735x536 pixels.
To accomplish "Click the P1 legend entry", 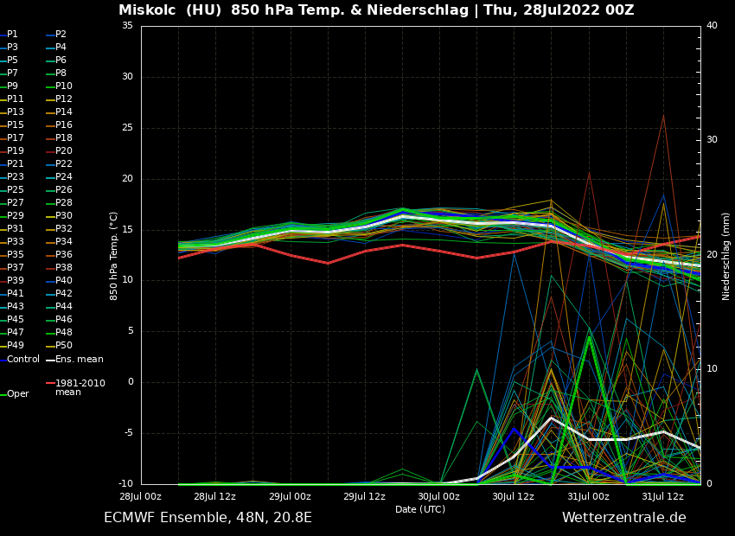I will pyautogui.click(x=12, y=35).
